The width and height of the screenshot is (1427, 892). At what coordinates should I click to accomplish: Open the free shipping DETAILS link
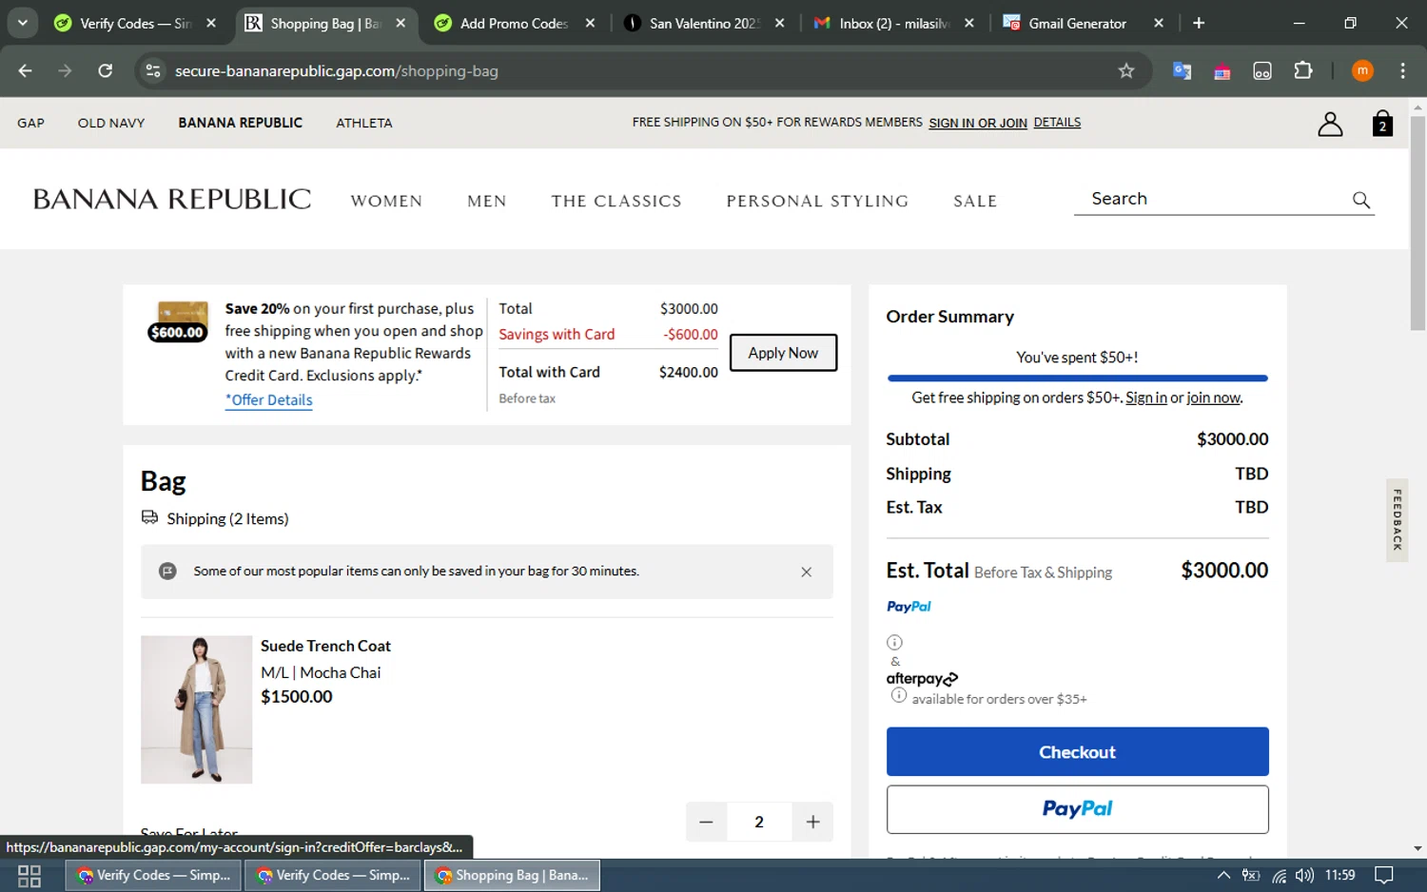coord(1057,123)
